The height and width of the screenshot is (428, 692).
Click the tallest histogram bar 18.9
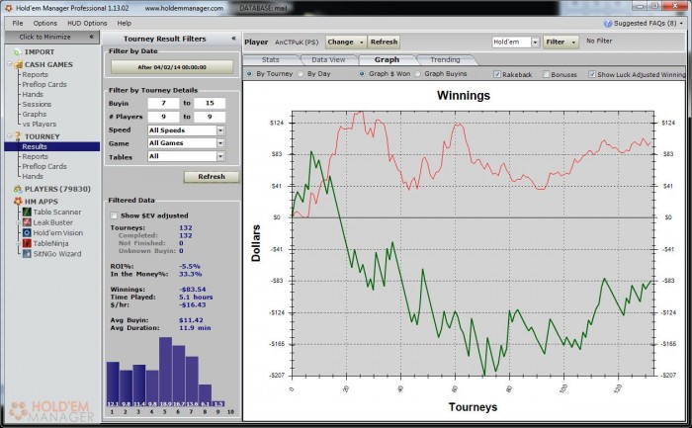pos(165,372)
